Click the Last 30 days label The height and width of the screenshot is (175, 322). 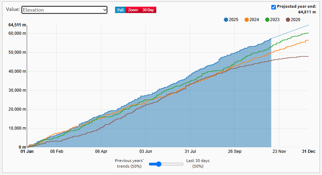coord(197,163)
